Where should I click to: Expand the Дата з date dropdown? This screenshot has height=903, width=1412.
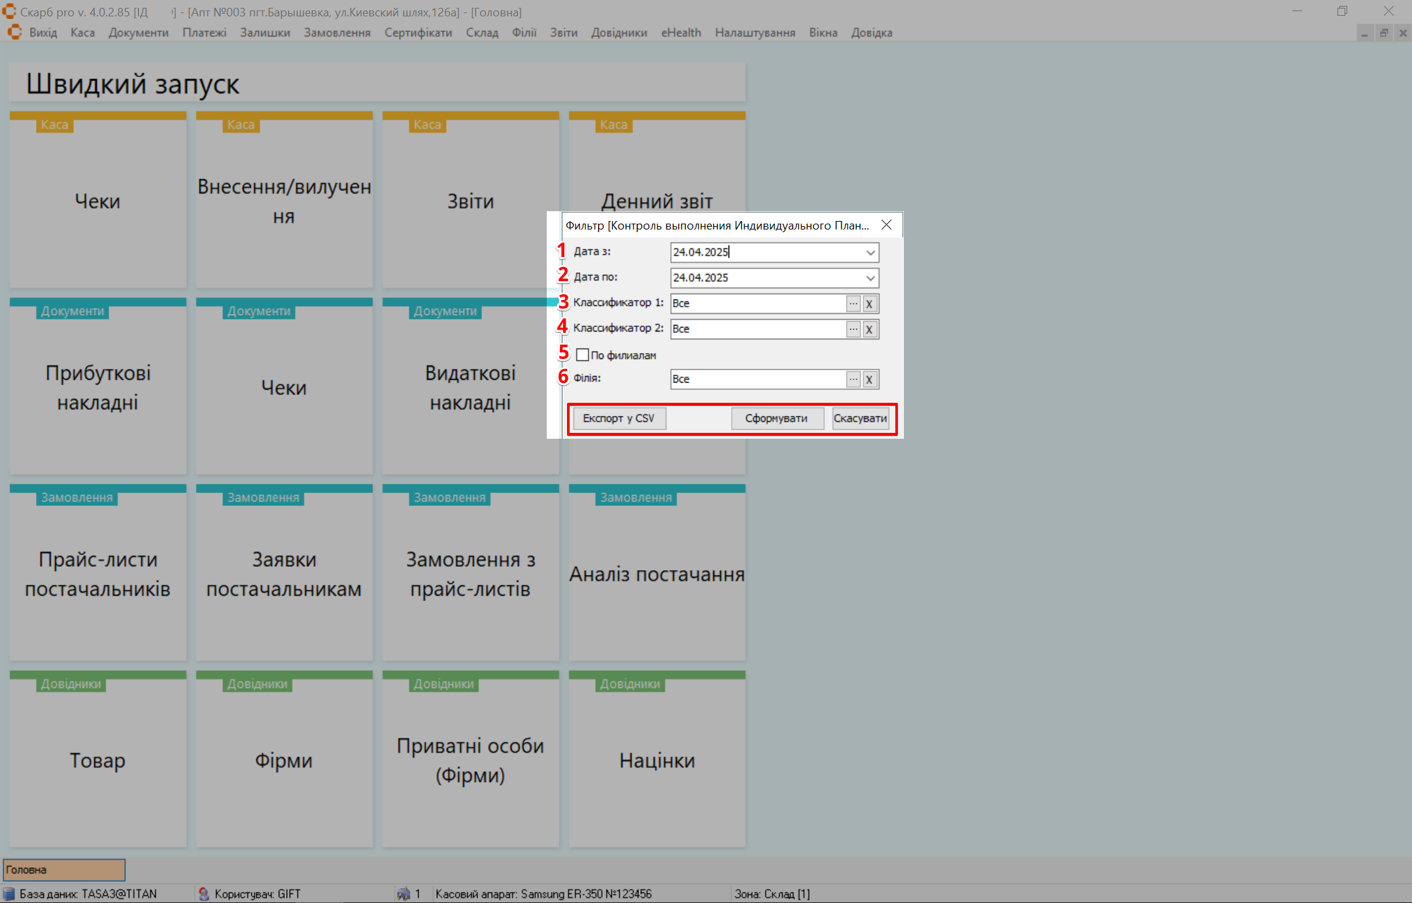870,252
